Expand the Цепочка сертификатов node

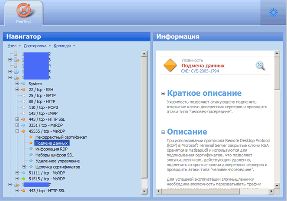click(24, 167)
